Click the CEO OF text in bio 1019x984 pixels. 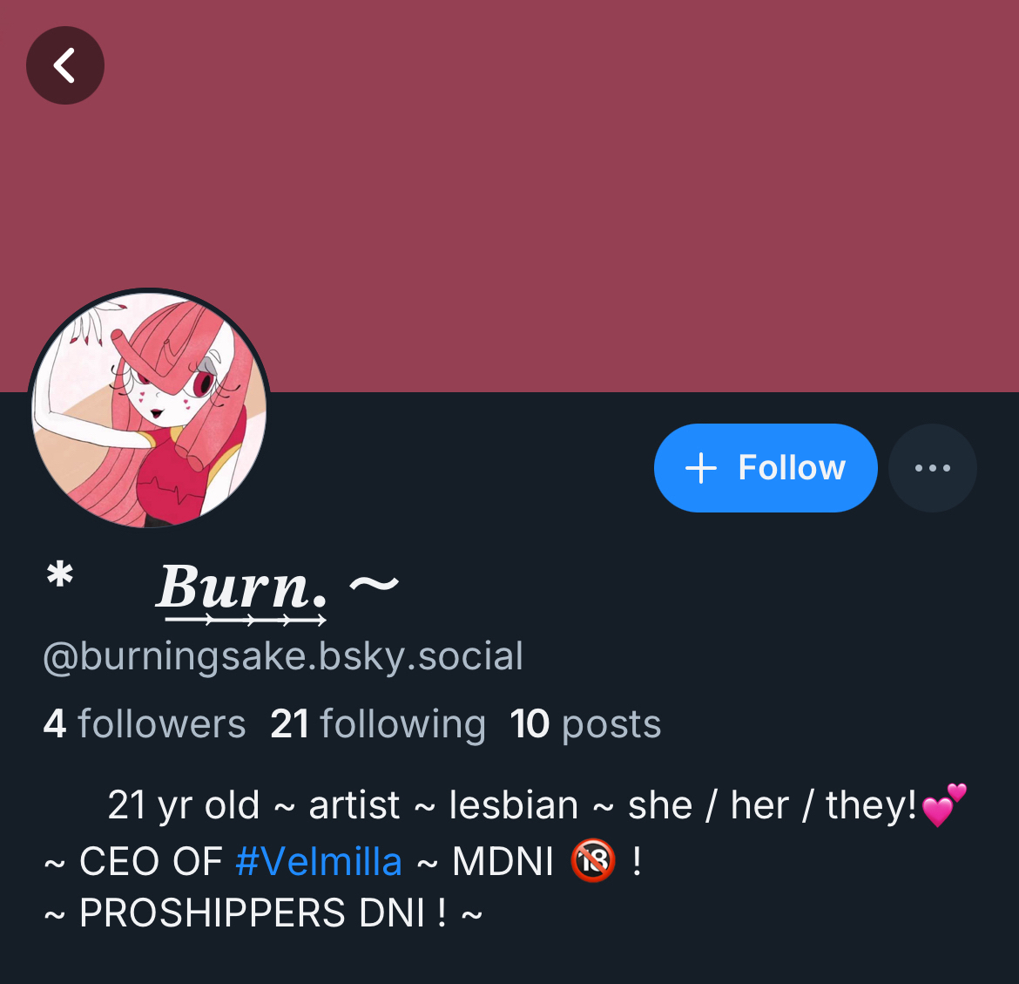pos(151,862)
